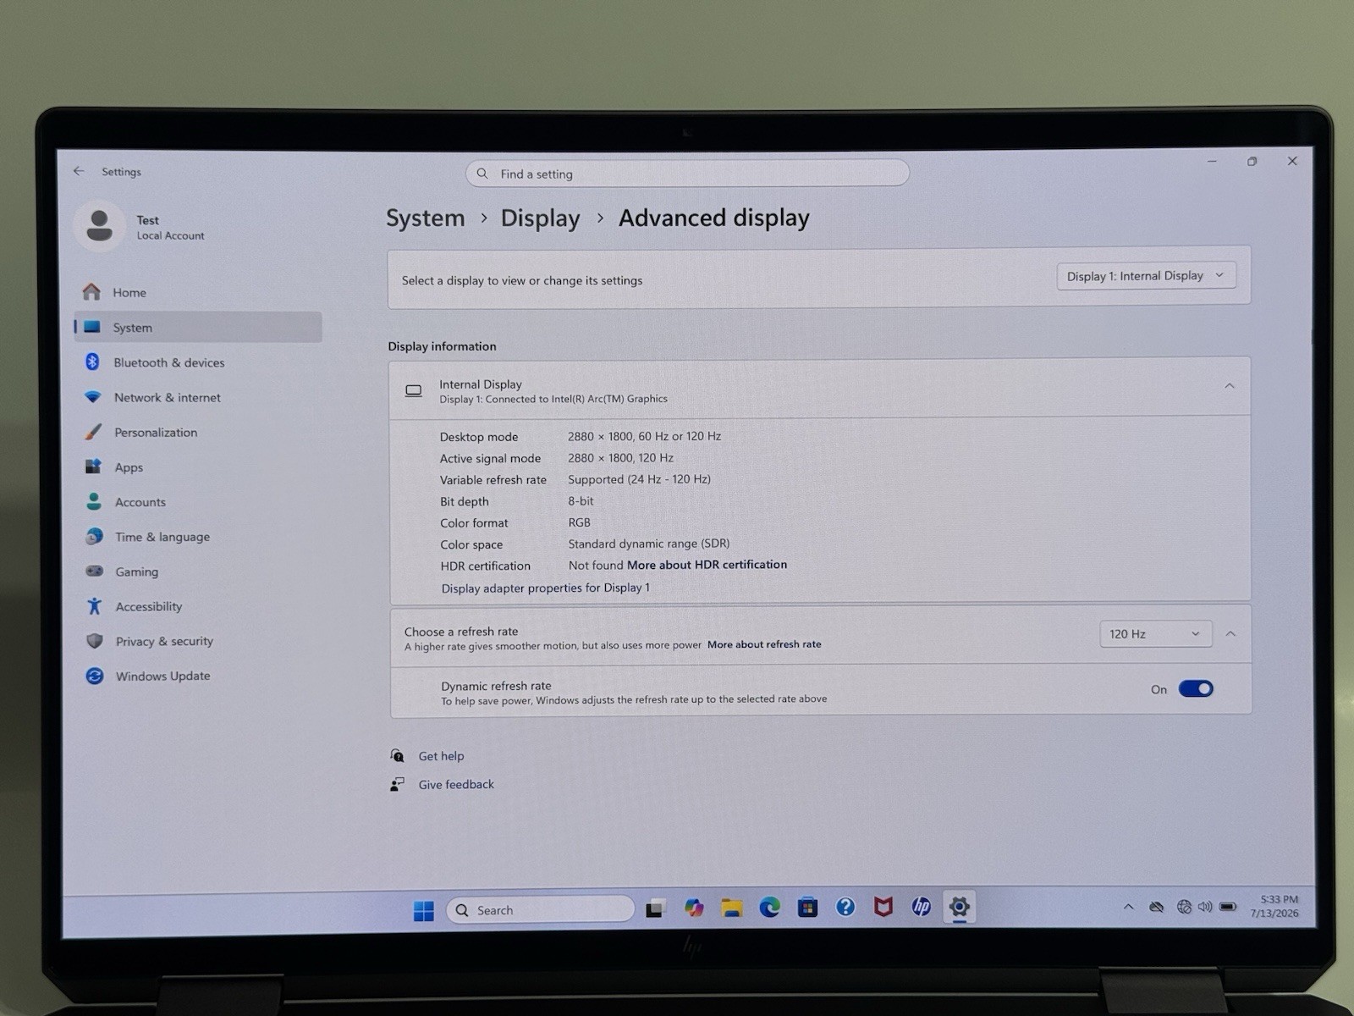
Task: Collapse the Choose a refresh rate section
Action: coord(1230,633)
